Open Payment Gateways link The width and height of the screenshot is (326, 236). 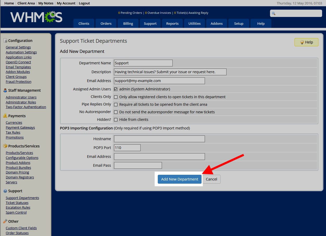pyautogui.click(x=20, y=128)
